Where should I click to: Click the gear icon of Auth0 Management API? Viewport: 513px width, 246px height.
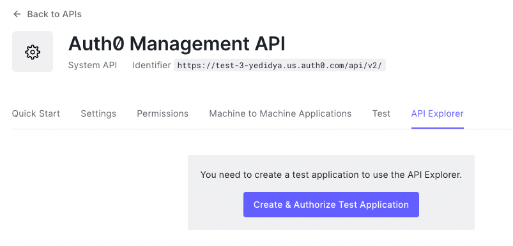33,52
